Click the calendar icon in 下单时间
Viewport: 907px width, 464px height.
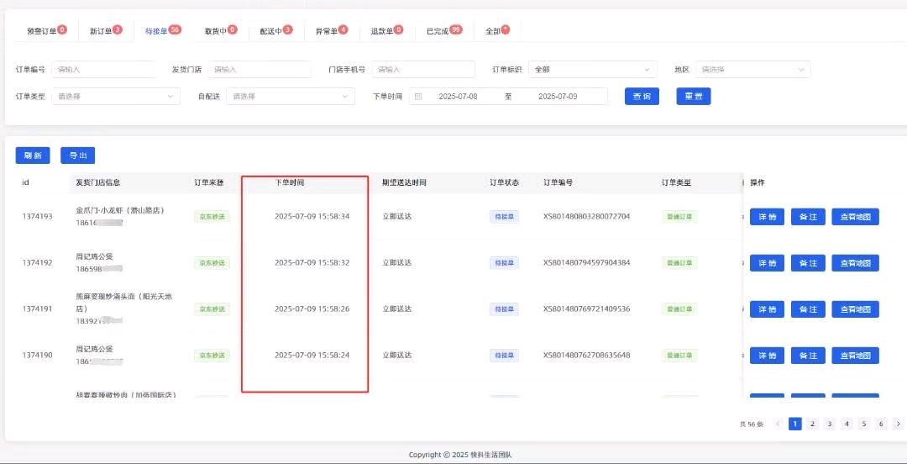[418, 97]
